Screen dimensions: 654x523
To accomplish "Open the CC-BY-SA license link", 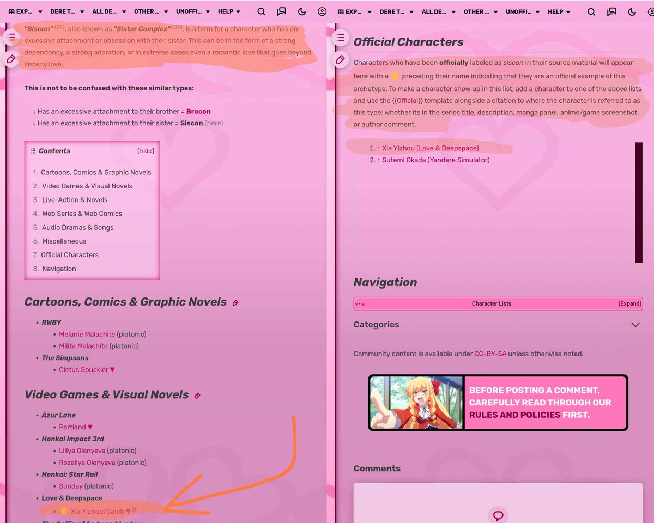I will pos(490,354).
